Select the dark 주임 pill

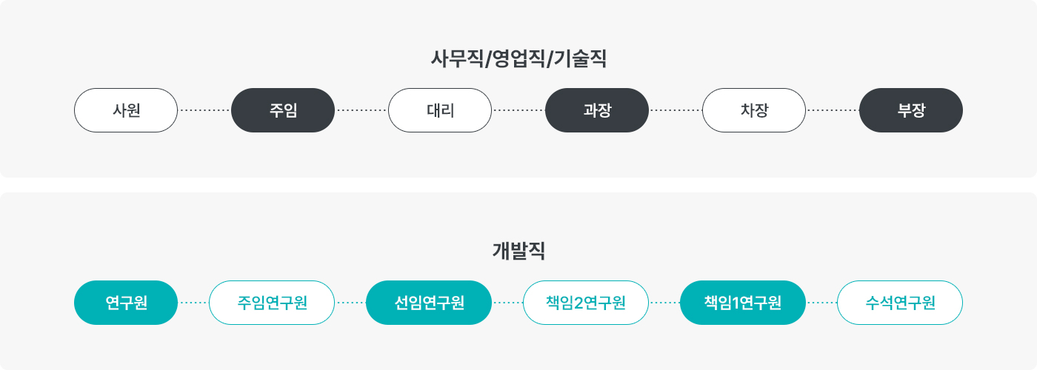click(x=283, y=110)
